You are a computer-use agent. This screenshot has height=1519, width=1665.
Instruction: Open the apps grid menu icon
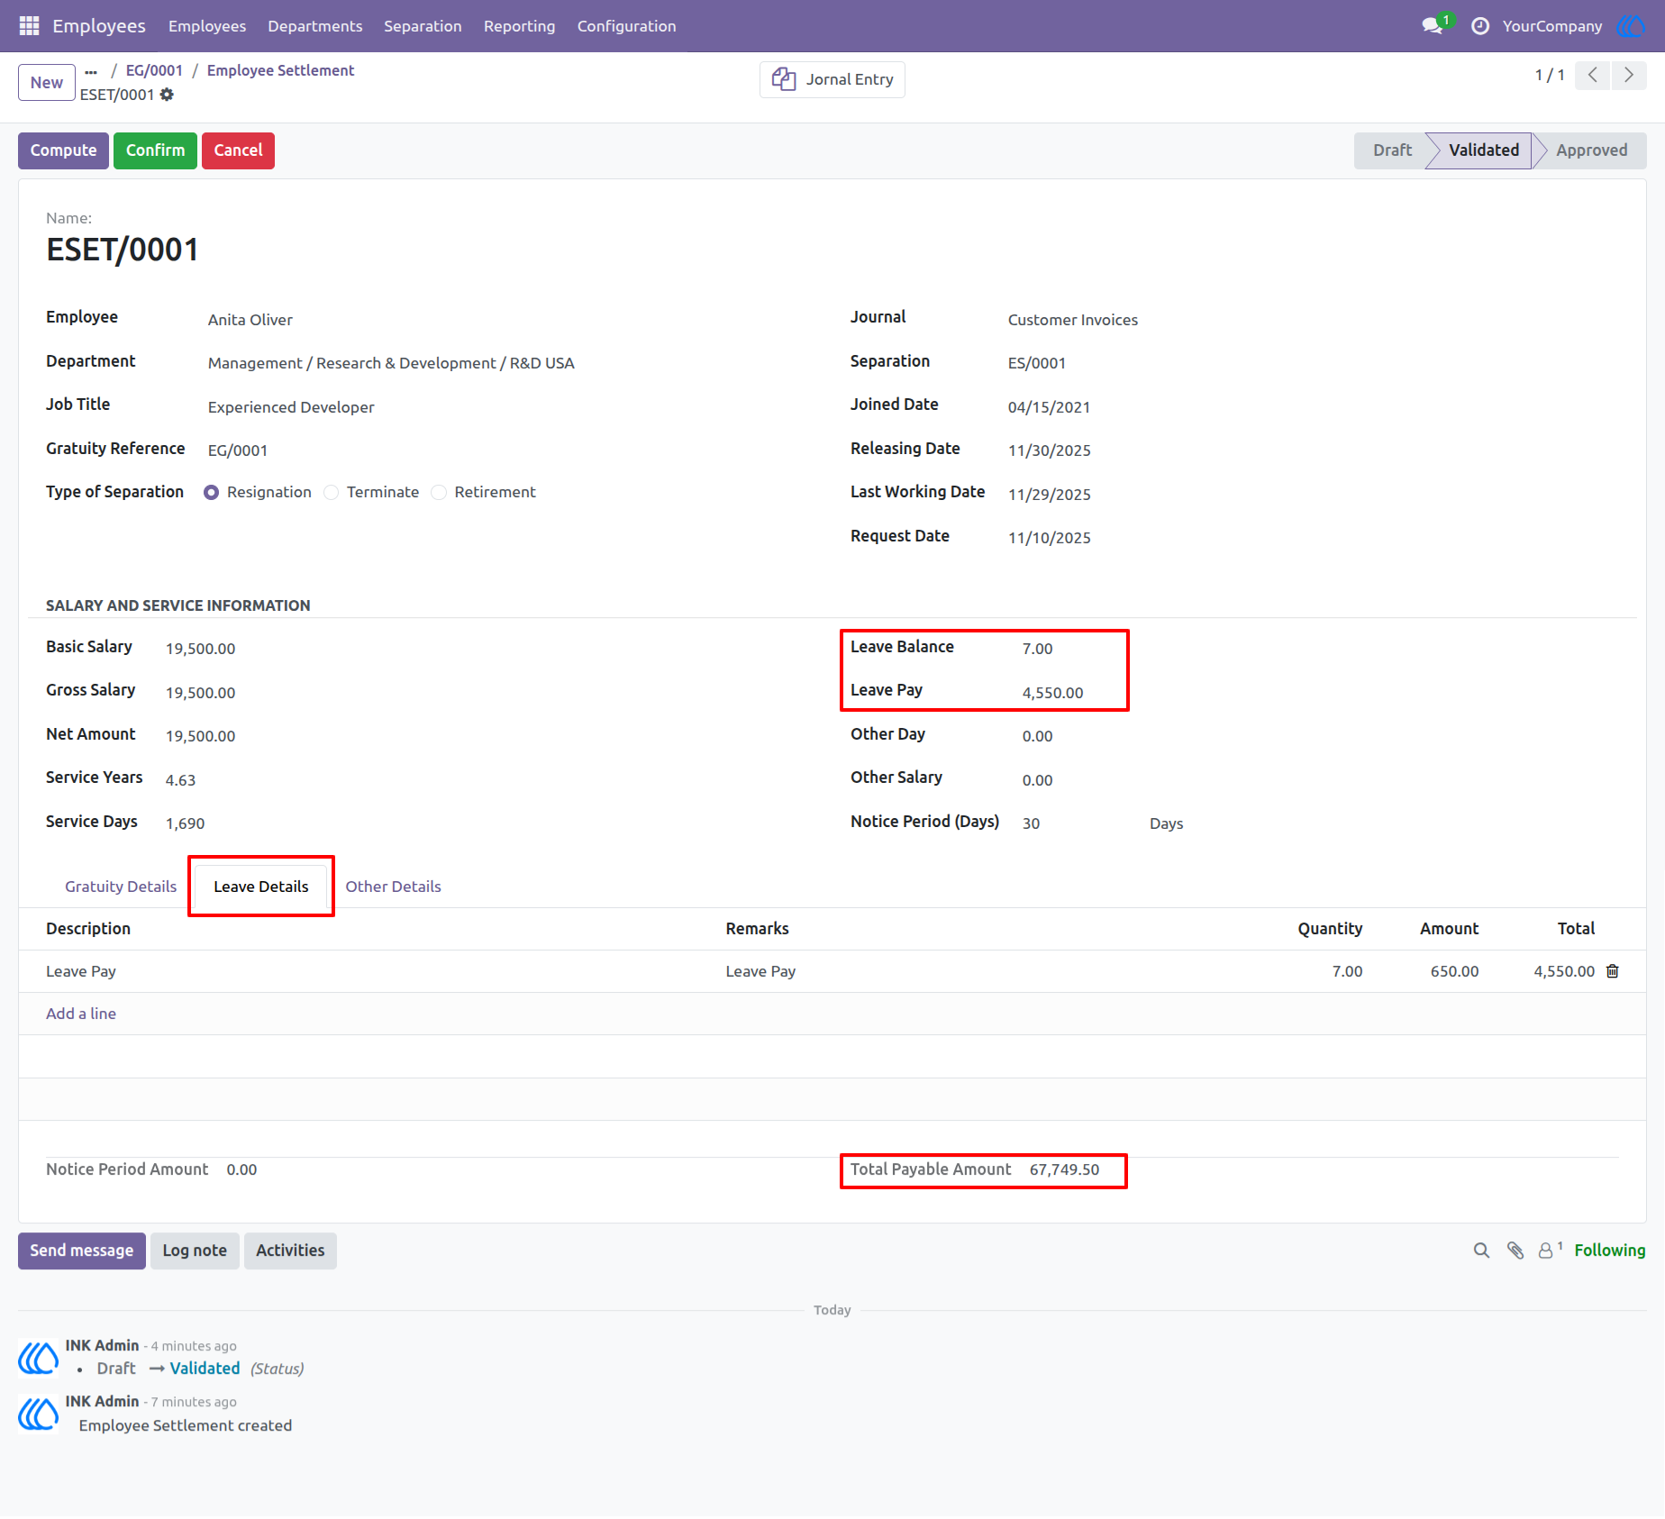click(x=29, y=26)
